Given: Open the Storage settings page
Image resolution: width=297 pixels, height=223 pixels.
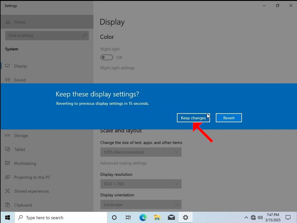Looking at the screenshot, I should click(47, 136).
